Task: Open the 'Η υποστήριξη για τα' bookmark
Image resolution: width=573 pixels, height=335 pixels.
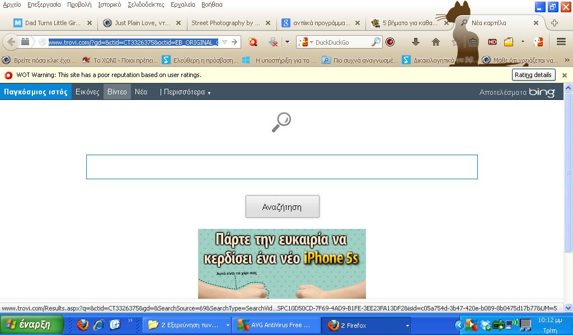Action: click(x=280, y=60)
